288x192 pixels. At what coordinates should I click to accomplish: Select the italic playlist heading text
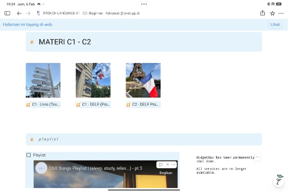[49, 139]
